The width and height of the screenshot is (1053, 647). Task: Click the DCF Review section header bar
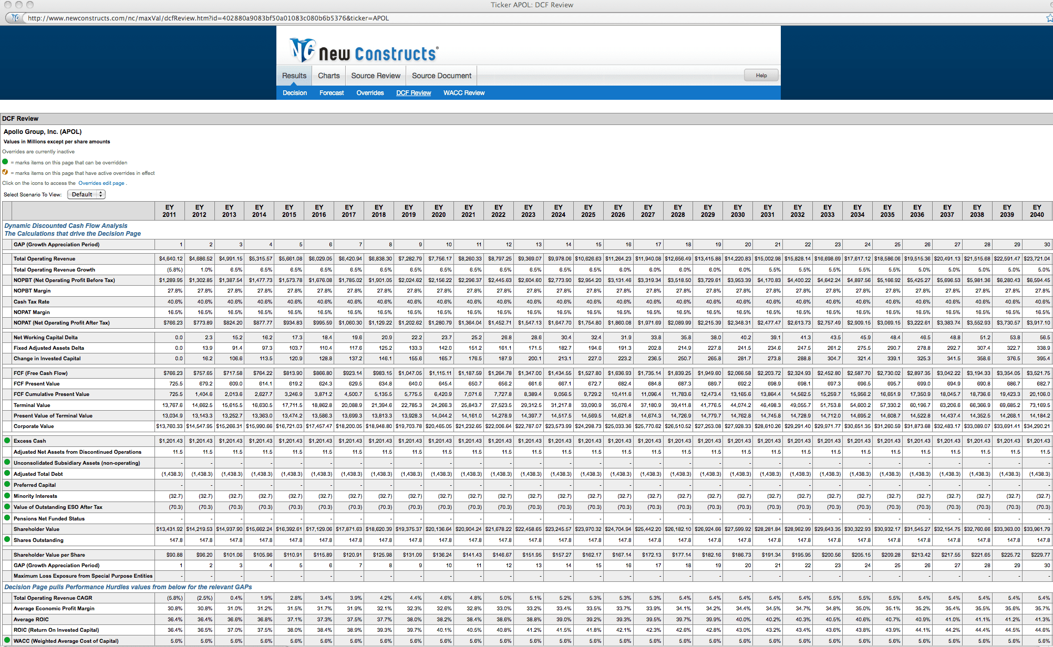click(x=526, y=118)
